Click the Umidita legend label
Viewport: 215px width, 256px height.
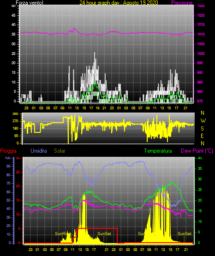click(x=39, y=150)
